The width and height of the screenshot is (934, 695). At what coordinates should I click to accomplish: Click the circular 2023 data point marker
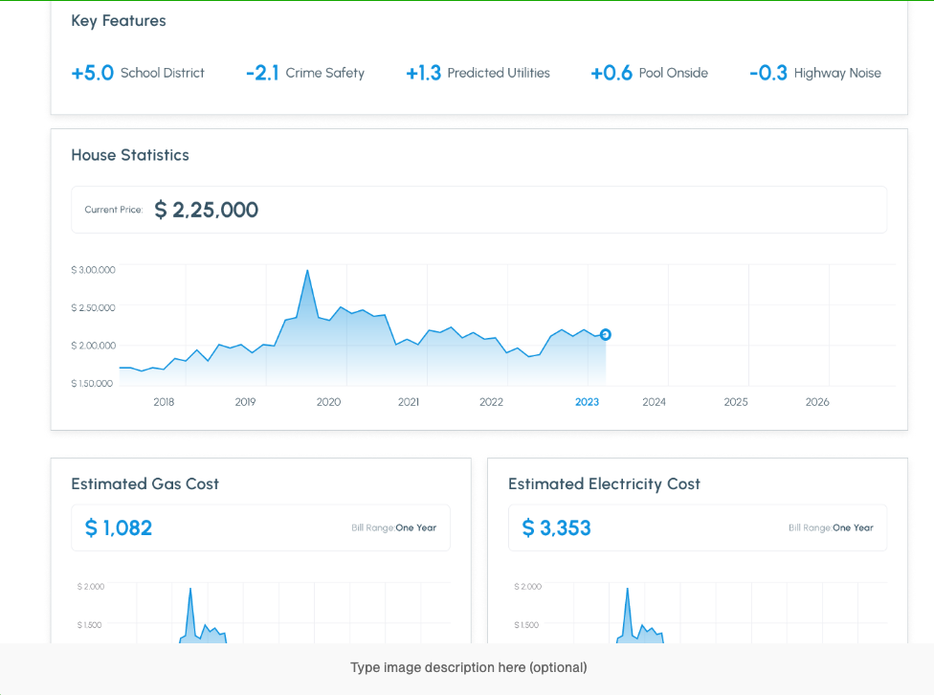[x=605, y=335]
